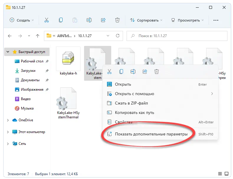Click the Share icon in the toolbar
Screen dimensions: 233x179
[x=103, y=20]
